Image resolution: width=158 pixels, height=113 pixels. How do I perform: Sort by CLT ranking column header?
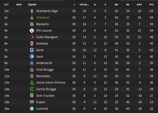pos(6,5)
